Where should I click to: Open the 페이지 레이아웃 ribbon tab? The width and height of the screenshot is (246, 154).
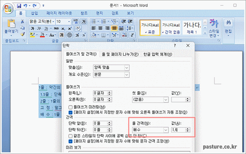pos(59,13)
